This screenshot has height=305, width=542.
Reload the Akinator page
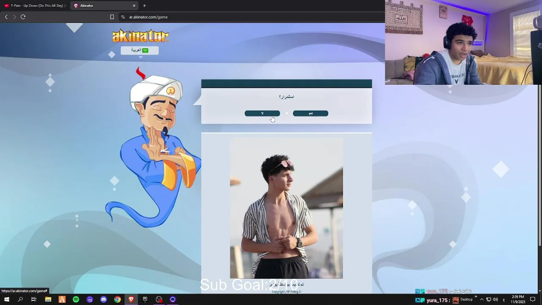[x=23, y=17]
